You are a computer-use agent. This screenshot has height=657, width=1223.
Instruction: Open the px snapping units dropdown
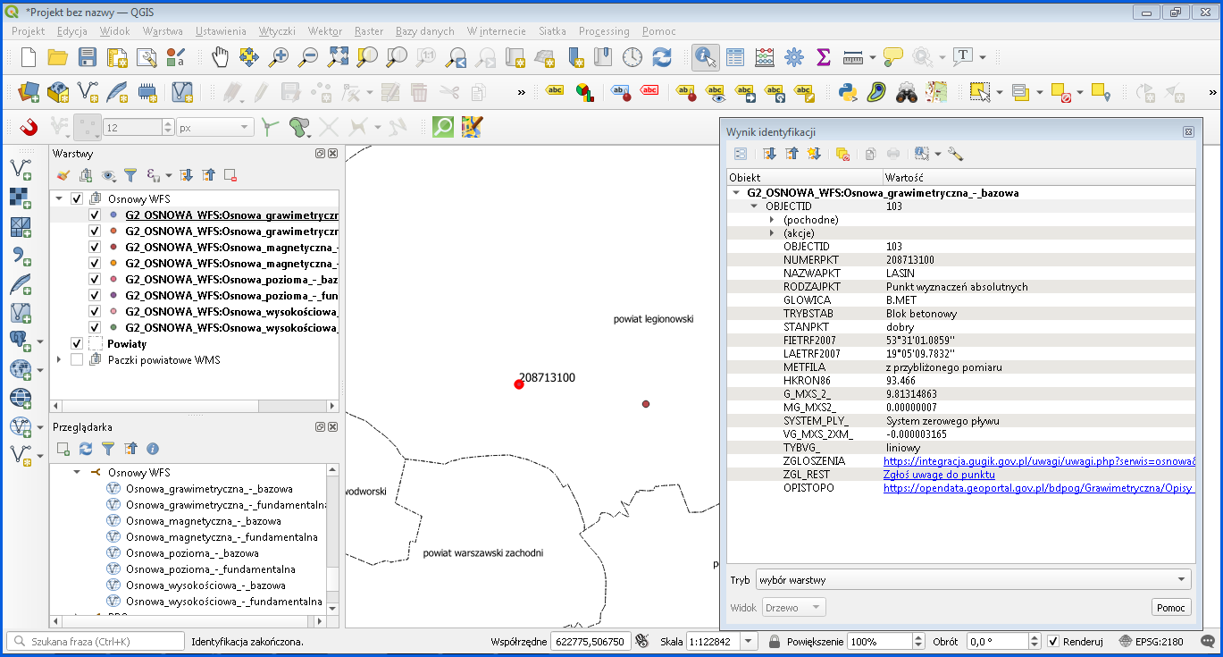215,128
